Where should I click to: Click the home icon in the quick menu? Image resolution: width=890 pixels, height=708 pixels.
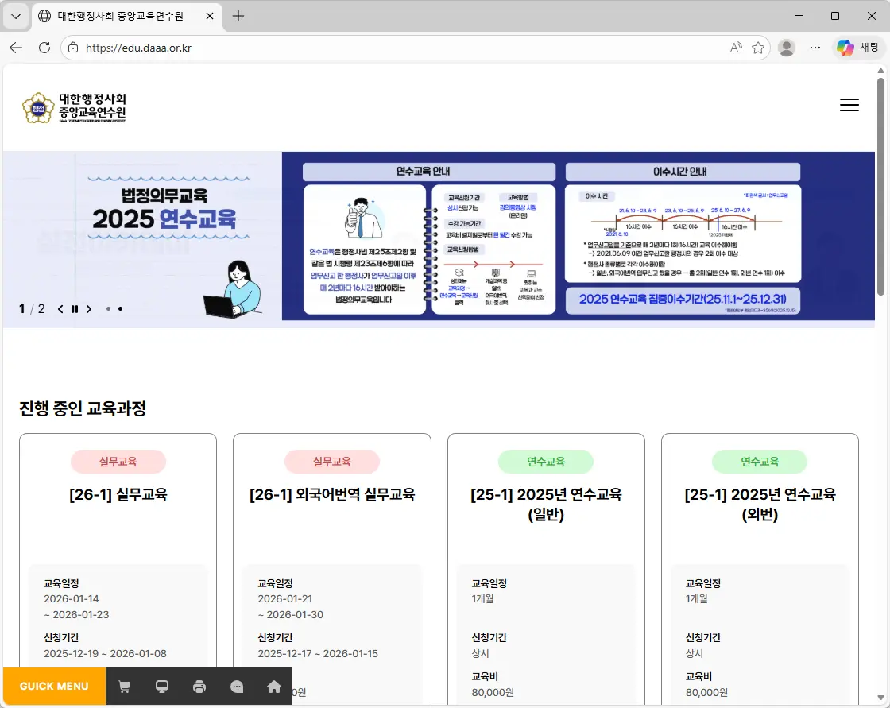pos(273,686)
